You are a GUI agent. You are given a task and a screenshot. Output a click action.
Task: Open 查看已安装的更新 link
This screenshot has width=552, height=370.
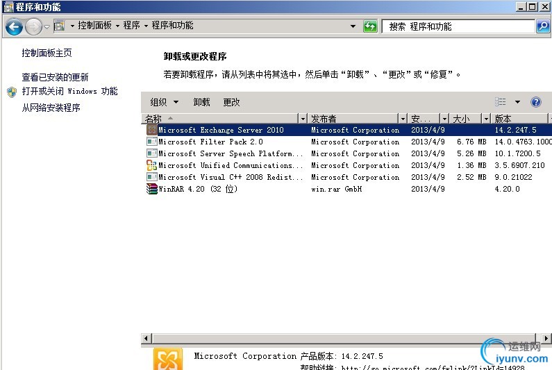tap(55, 77)
